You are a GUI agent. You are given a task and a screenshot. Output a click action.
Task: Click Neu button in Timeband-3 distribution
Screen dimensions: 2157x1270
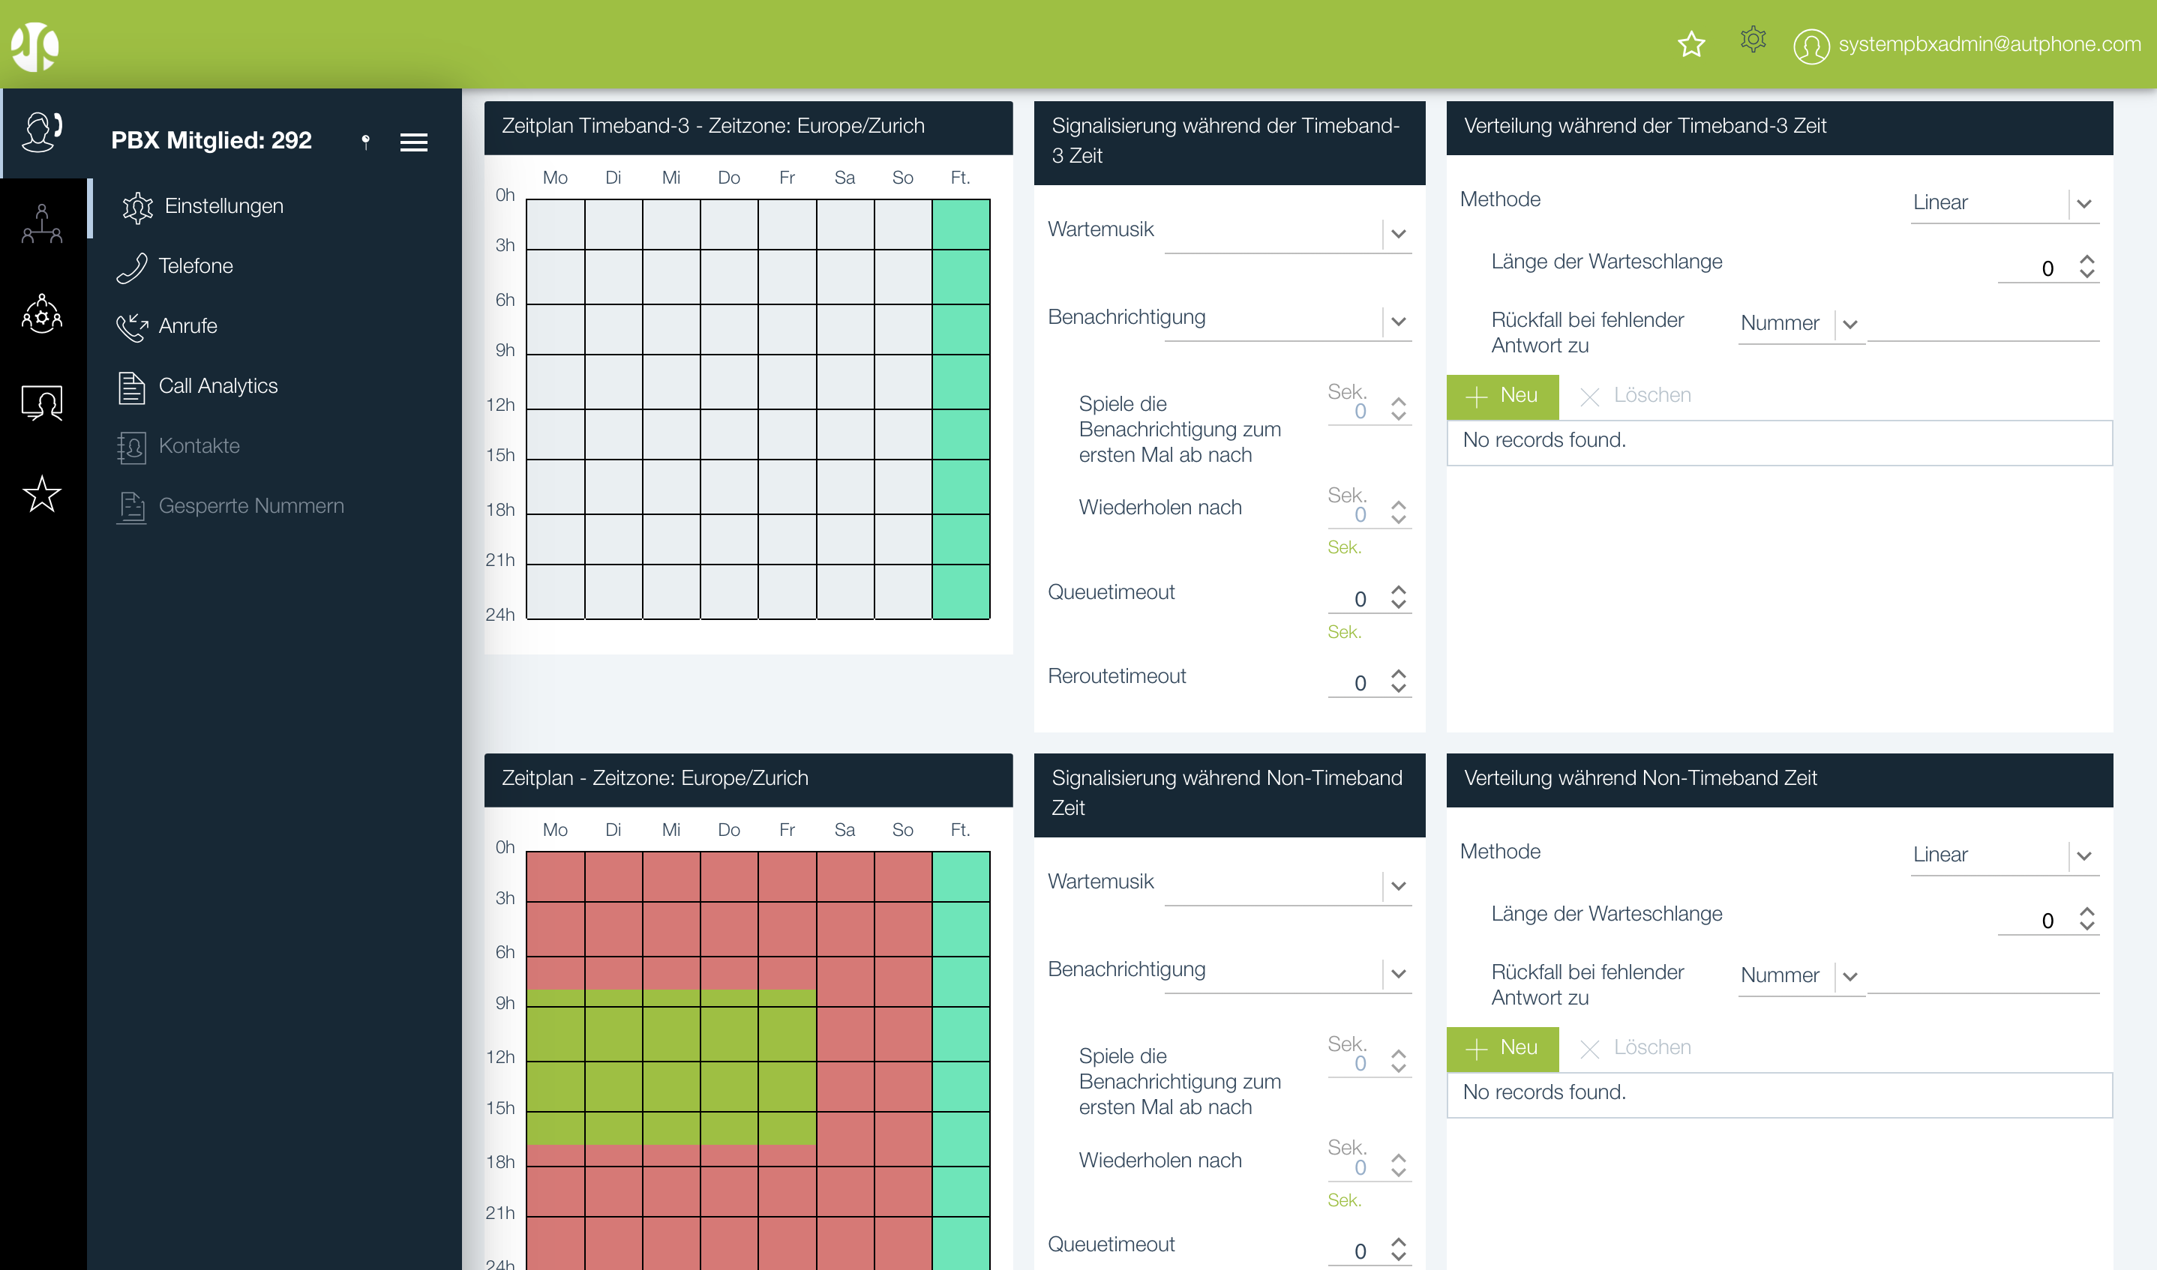(1501, 397)
